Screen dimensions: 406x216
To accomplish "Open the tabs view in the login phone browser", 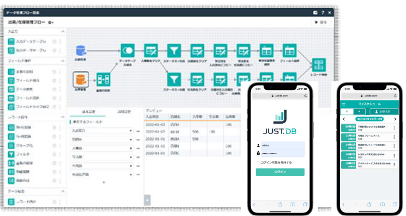I will (305, 205).
